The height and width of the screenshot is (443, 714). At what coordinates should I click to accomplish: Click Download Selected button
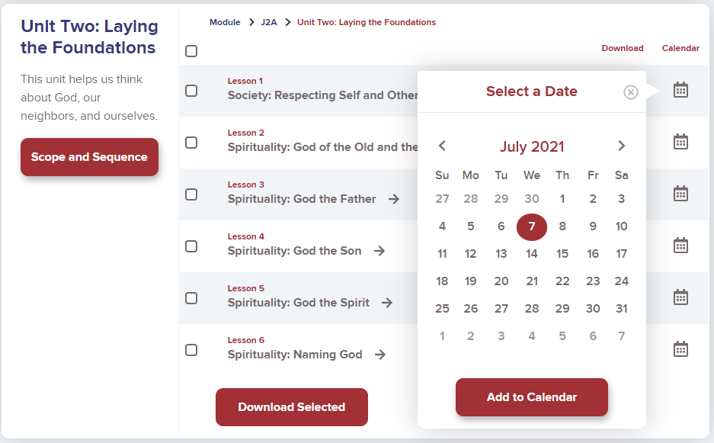pos(291,407)
